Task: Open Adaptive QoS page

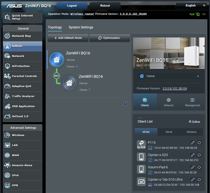Action: coord(22,86)
